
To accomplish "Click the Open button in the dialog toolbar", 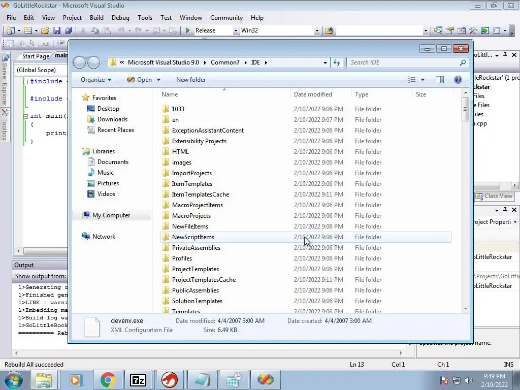I will [x=140, y=80].
